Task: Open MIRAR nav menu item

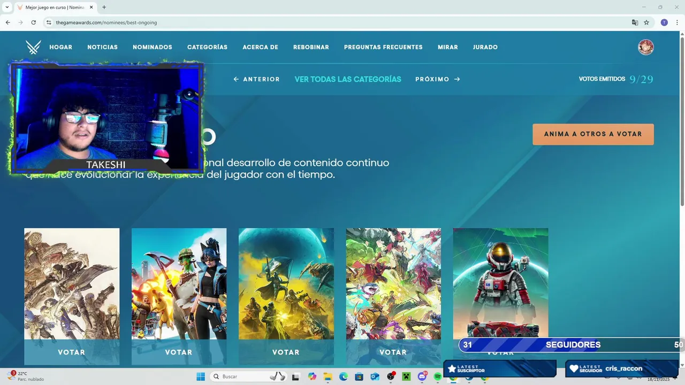Action: point(447,47)
